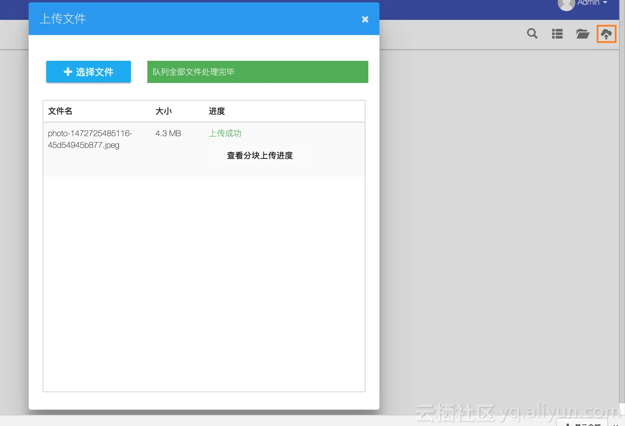Open the folder icon in toolbar
The image size is (625, 426).
pos(582,34)
